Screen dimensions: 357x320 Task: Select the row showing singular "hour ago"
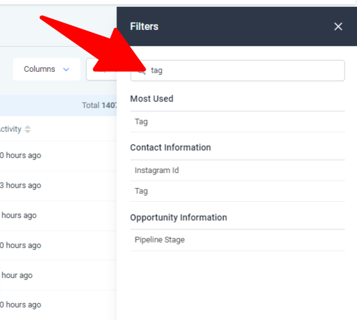58,276
